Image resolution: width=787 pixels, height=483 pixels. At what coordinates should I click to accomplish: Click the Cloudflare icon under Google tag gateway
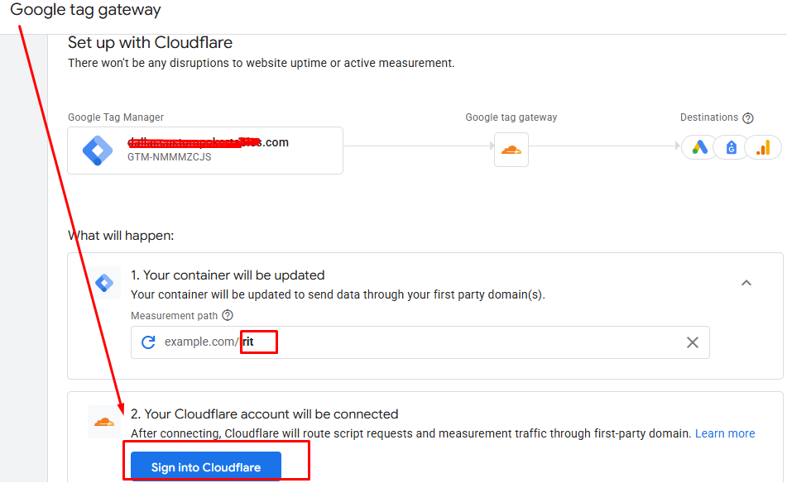pyautogui.click(x=511, y=150)
